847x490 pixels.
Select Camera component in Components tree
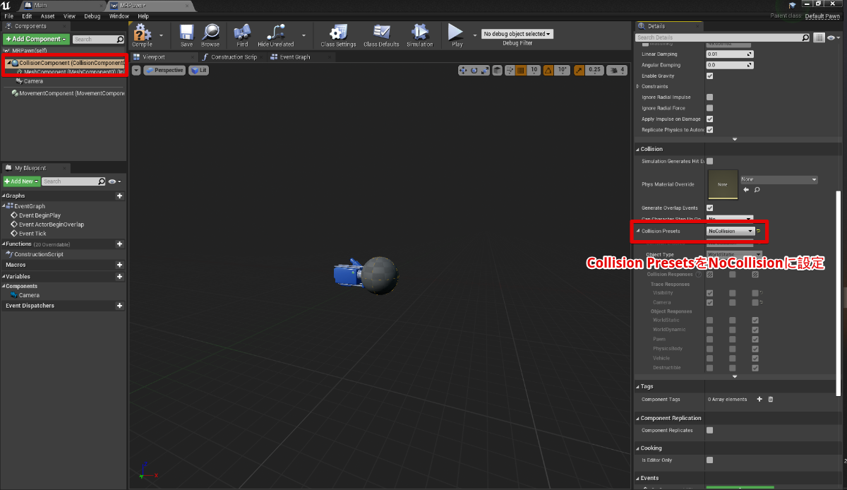click(x=33, y=81)
